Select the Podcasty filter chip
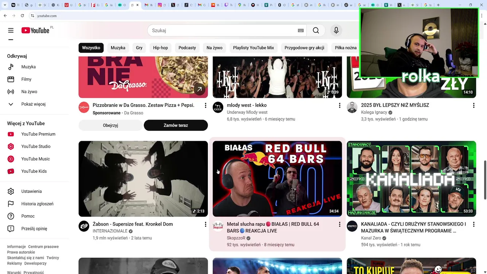 [x=187, y=48]
